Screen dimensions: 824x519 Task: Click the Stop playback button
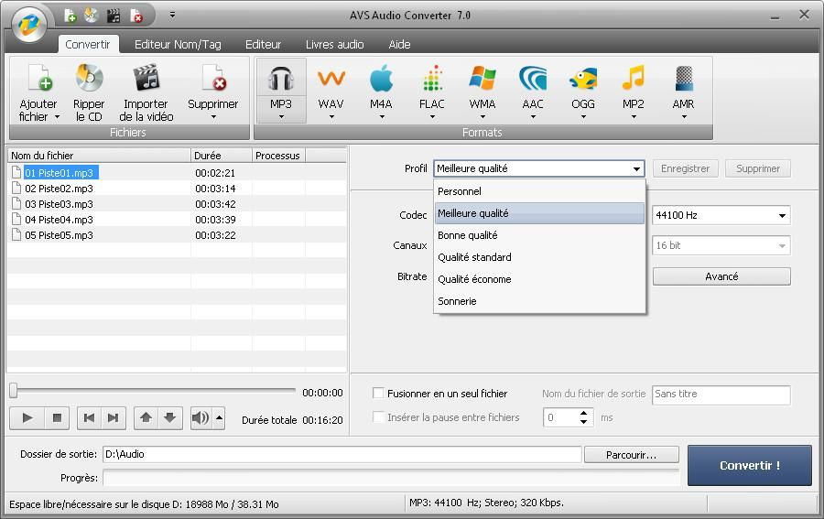(x=57, y=418)
